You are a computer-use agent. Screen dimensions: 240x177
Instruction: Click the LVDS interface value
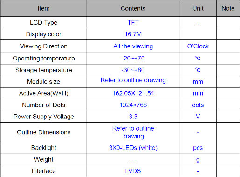point(133,171)
